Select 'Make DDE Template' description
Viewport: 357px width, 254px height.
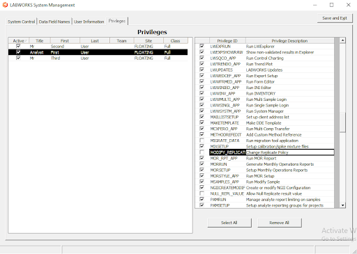[264, 123]
